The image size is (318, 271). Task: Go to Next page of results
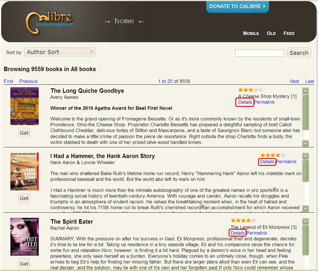point(294,81)
